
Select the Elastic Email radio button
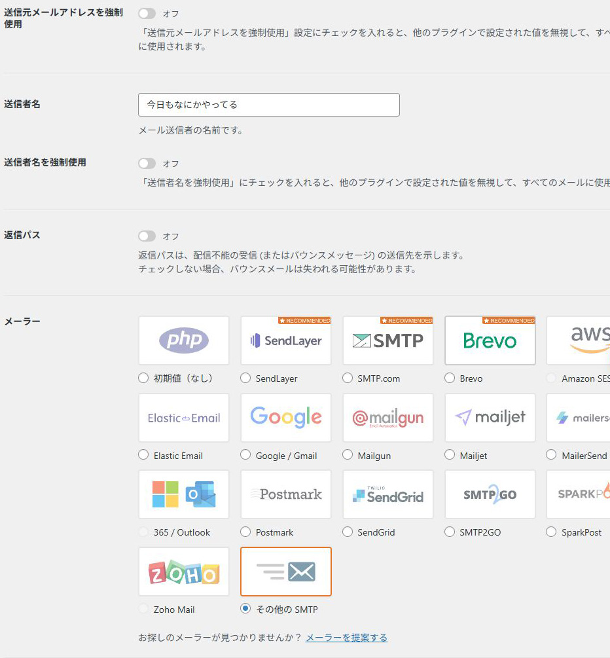click(143, 455)
